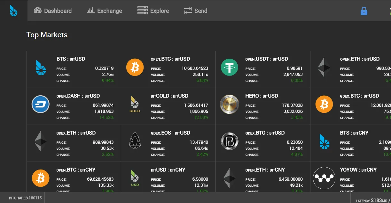Click the Ethereum icon in OPEN.ETH : bitUSD card
This screenshot has width=391, height=203.
[x=324, y=67]
